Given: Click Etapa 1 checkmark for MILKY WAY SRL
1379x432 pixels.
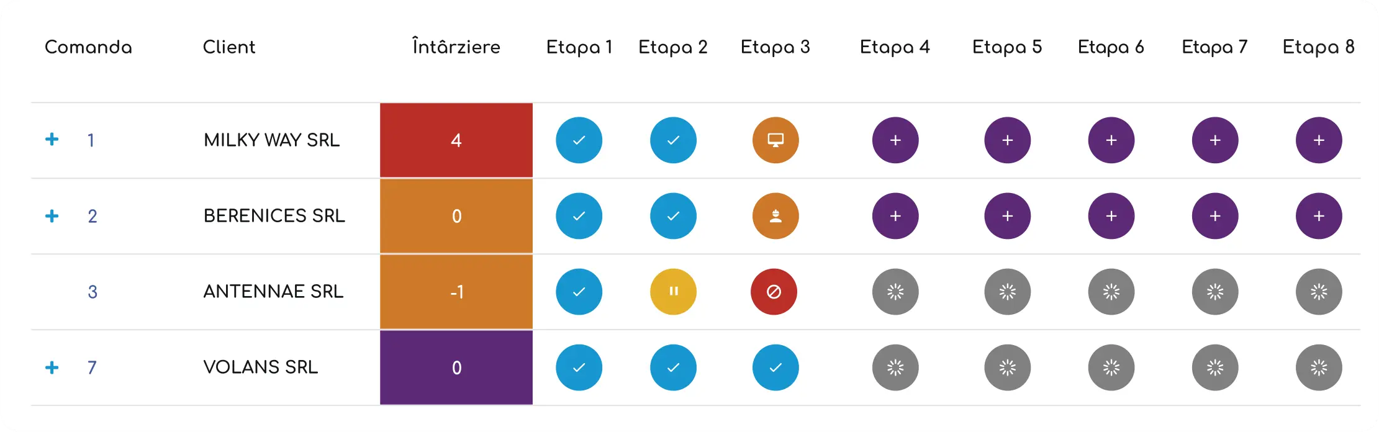Looking at the screenshot, I should (579, 140).
